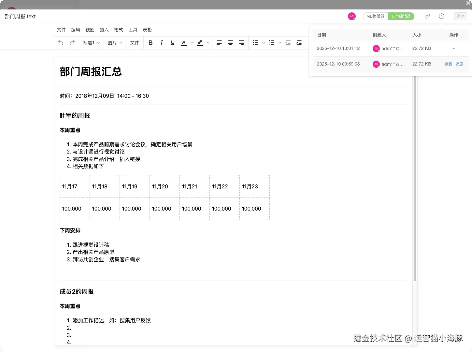Screen dimensions: 472x352
Task: Click the 日期 column header
Action: click(x=322, y=35)
